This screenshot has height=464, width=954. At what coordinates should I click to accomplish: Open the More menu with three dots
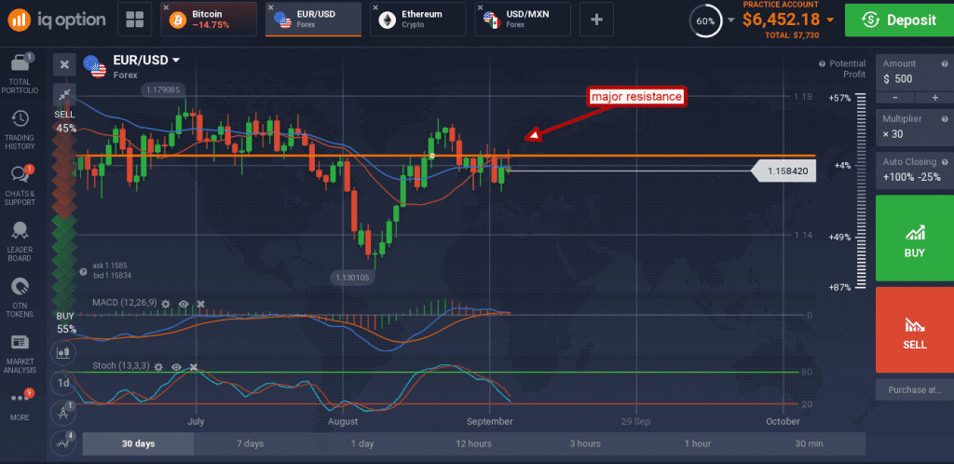click(x=21, y=405)
